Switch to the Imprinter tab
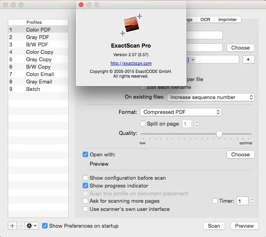The width and height of the screenshot is (266, 237). 227,19
